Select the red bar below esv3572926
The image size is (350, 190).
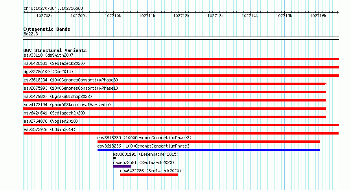[181, 133]
